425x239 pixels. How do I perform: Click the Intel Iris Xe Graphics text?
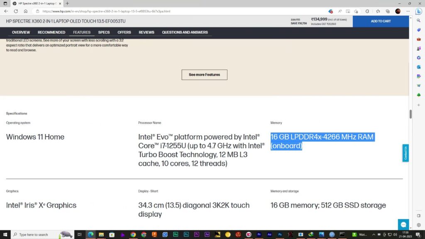point(41,205)
